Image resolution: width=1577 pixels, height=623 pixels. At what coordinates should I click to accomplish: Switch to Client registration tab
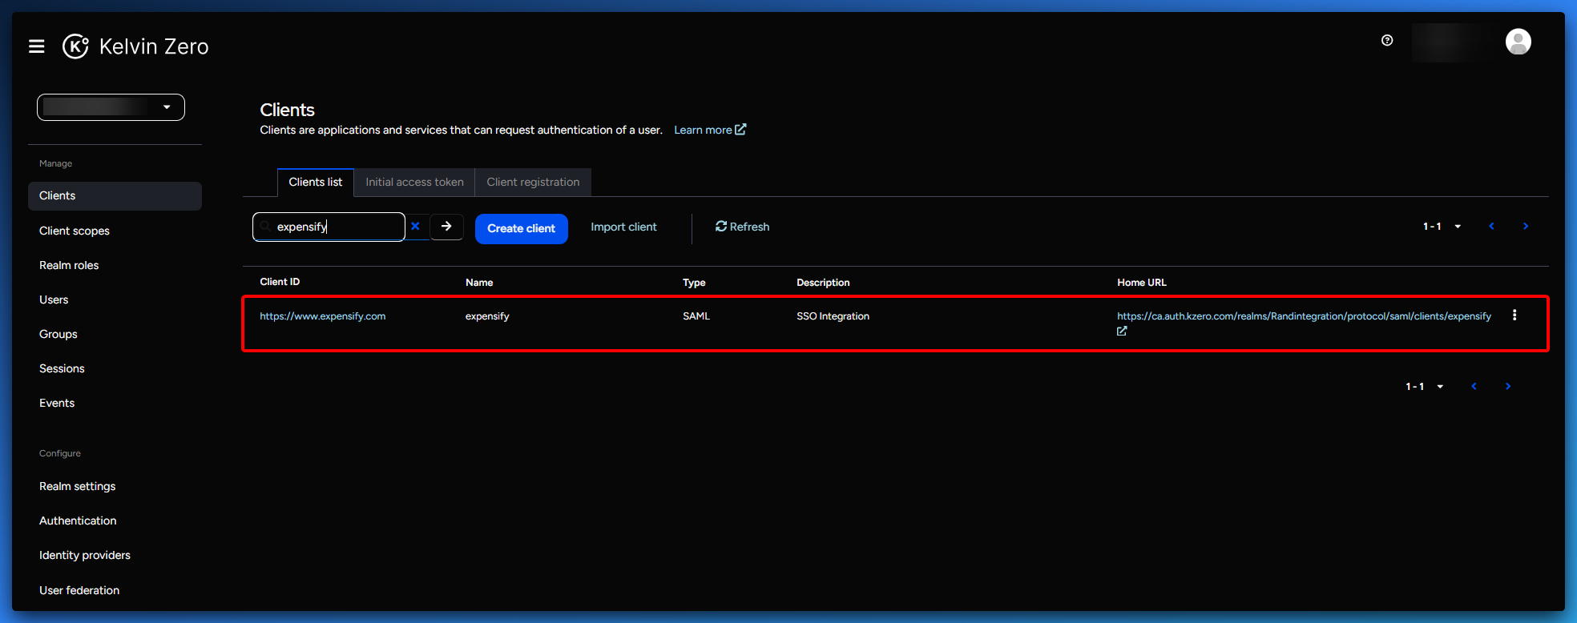pyautogui.click(x=533, y=183)
